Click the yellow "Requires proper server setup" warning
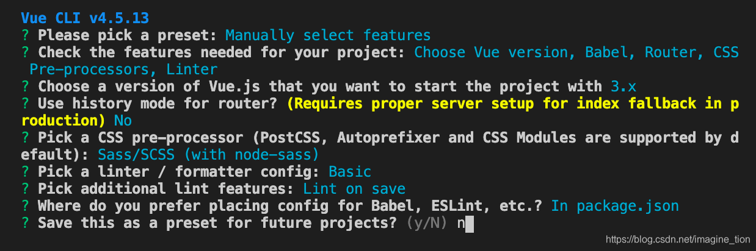This screenshot has width=756, height=251. click(x=512, y=103)
